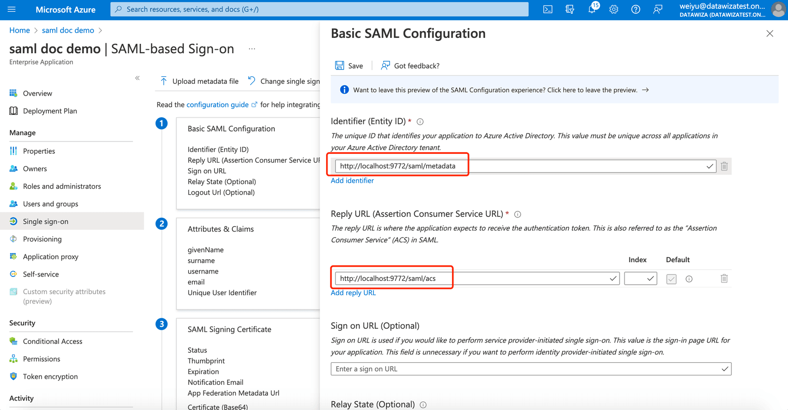Click Save in Basic SAML Configuration
Image resolution: width=788 pixels, height=410 pixels.
pos(349,66)
